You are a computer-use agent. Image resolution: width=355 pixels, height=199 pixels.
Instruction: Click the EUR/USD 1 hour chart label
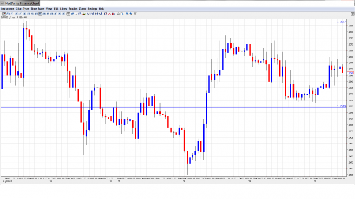click(14, 17)
